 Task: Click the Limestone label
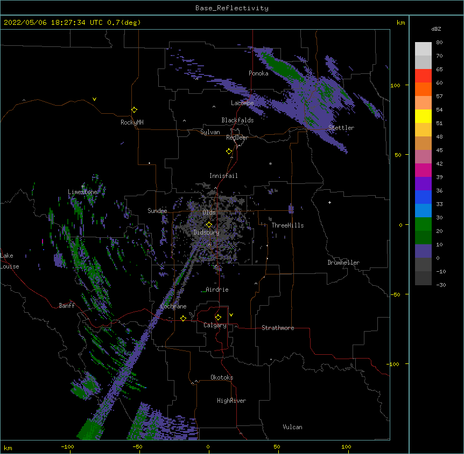click(x=82, y=192)
